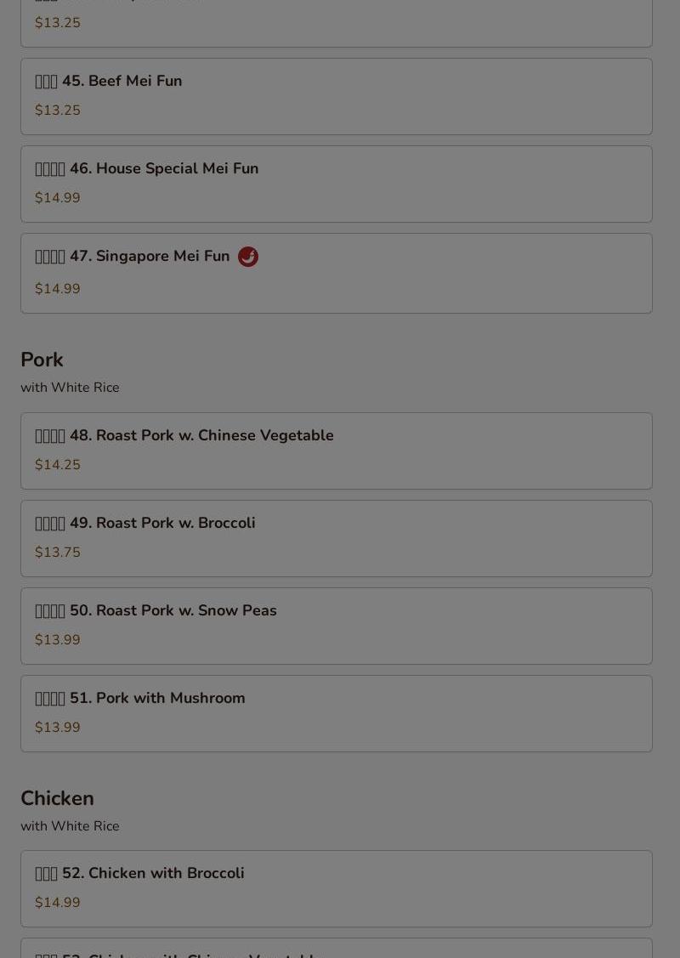Click "with White Rice" under the Chicken heading

(71, 826)
